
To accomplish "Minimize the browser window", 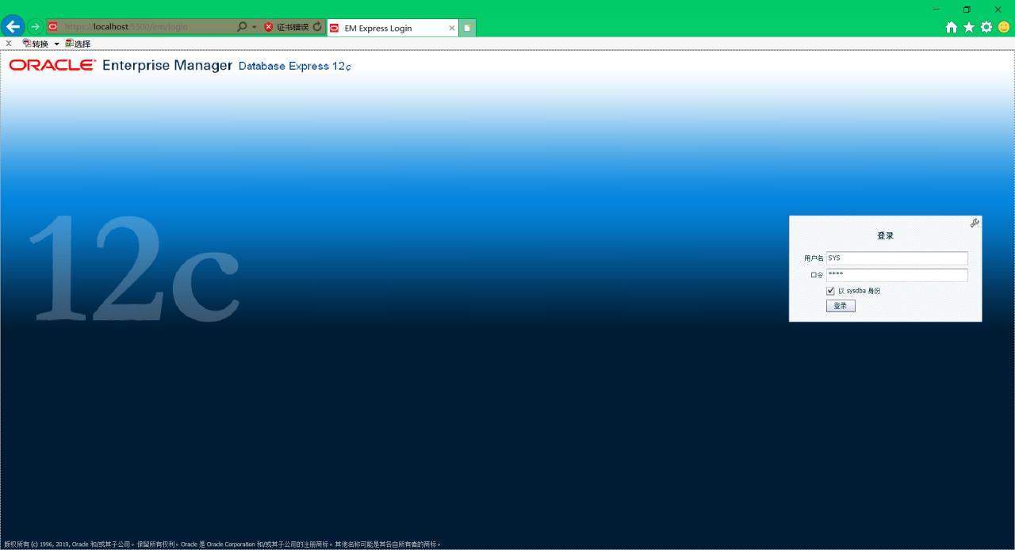I will click(936, 10).
